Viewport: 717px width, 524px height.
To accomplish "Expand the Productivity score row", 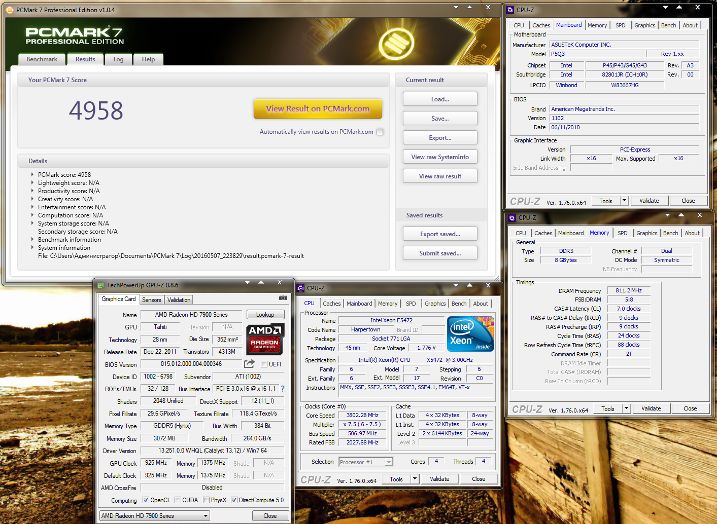I will click(x=32, y=191).
